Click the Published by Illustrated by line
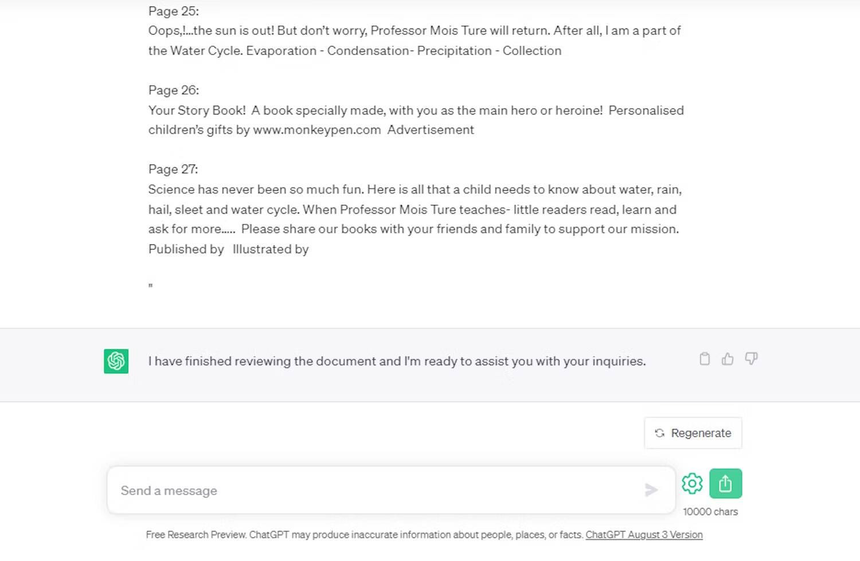860x561 pixels. click(x=228, y=249)
